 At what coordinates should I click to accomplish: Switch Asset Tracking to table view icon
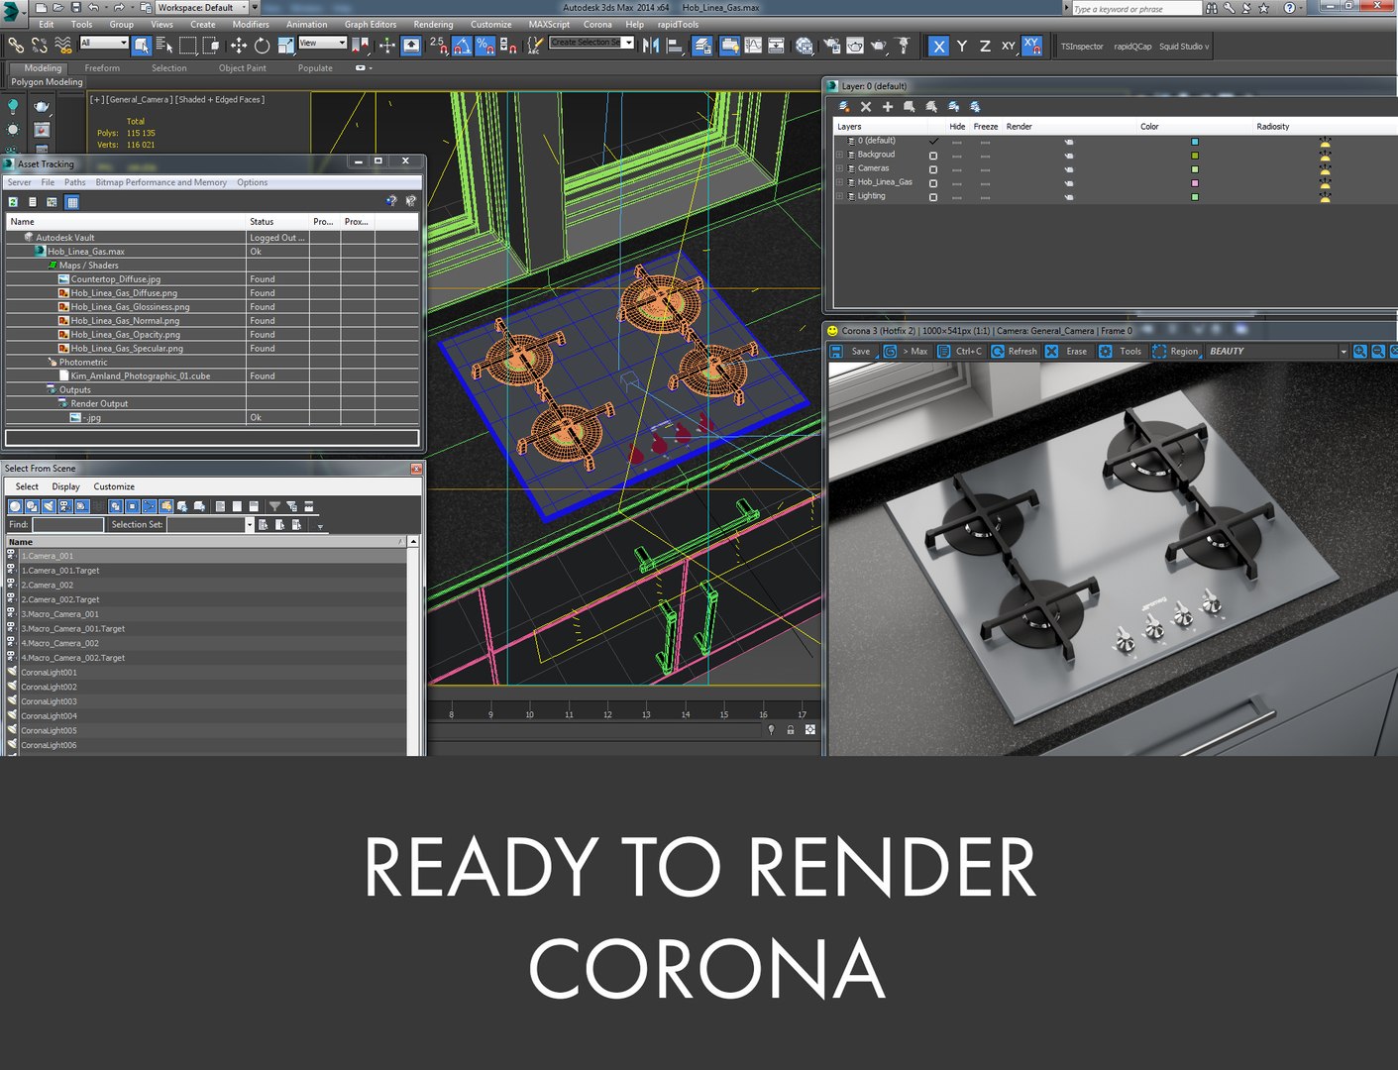click(x=71, y=202)
